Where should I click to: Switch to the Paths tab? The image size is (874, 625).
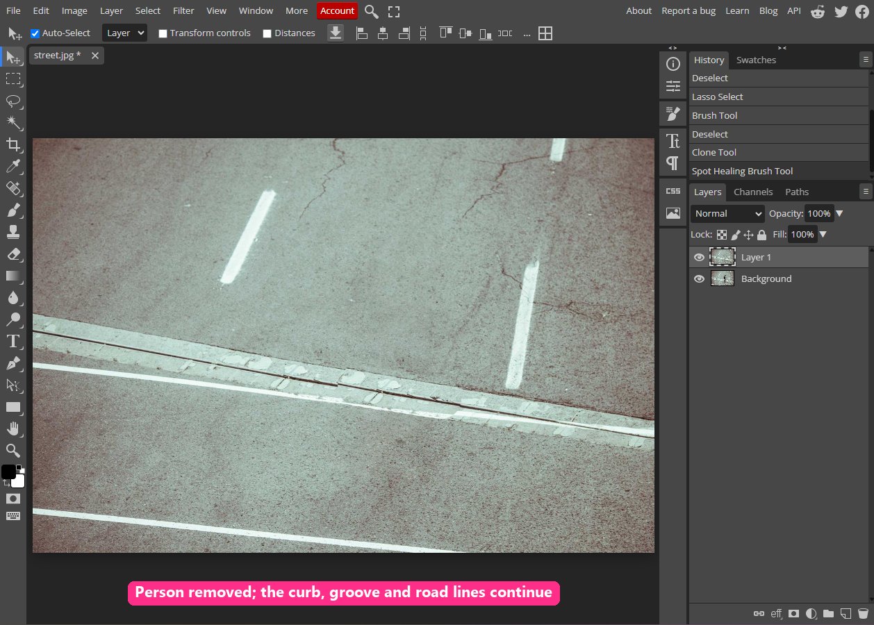click(797, 192)
